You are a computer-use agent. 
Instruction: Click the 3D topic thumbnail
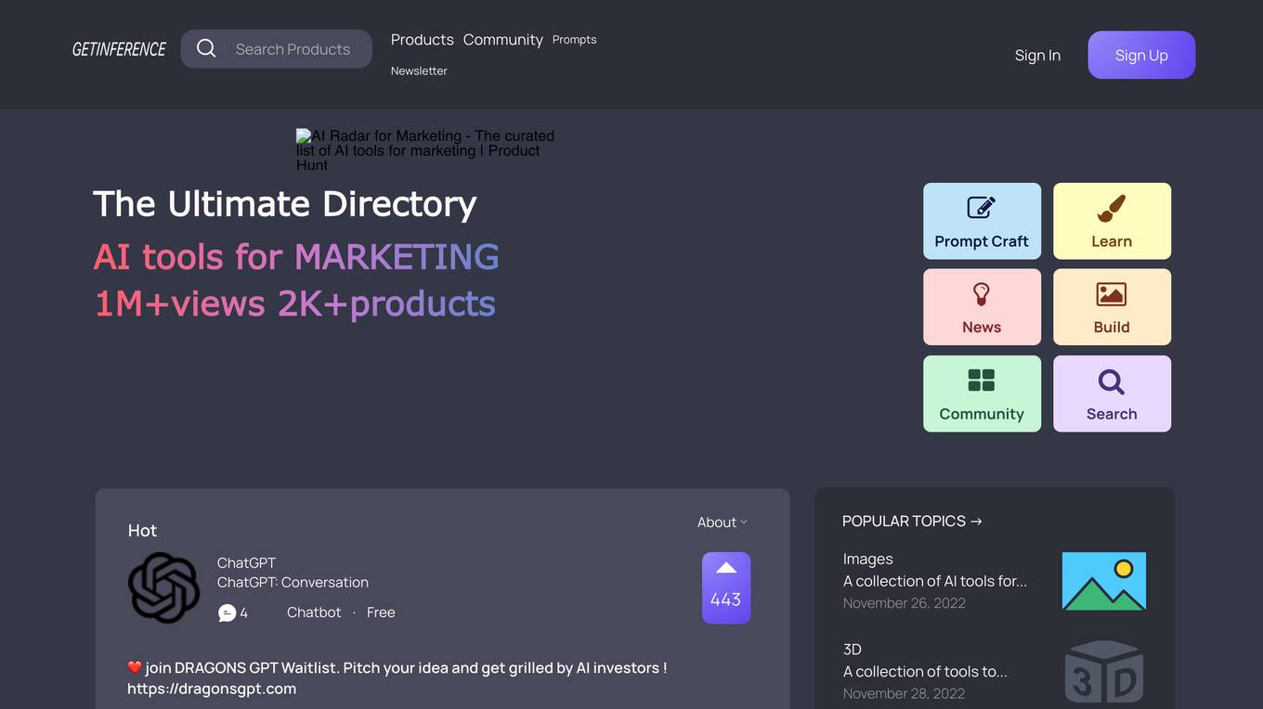tap(1104, 671)
